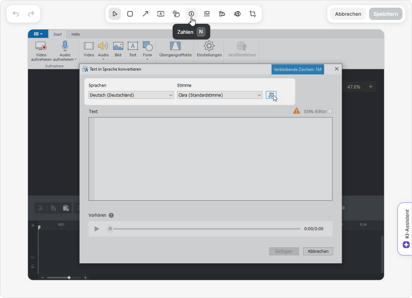
Task: Switch to the Hilfe tab
Action: click(x=76, y=34)
